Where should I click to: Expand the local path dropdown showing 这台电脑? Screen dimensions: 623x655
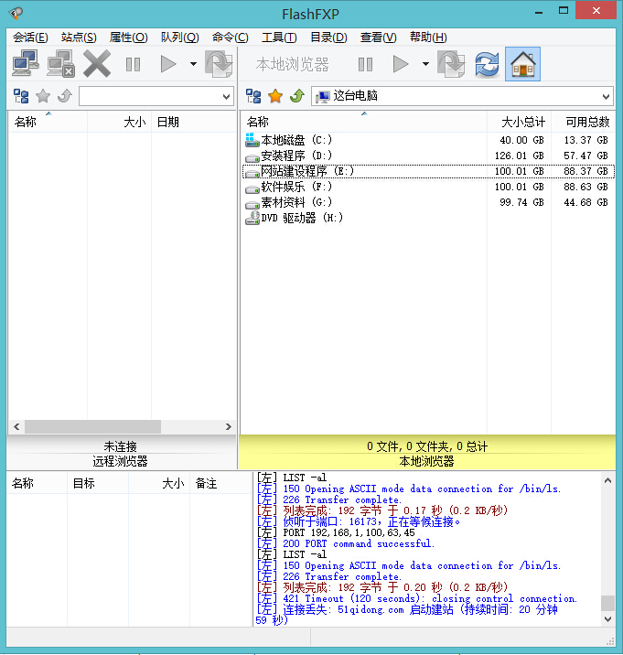[606, 96]
